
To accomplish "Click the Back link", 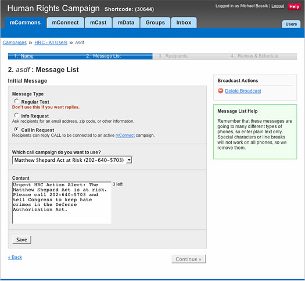I will [x=15, y=257].
